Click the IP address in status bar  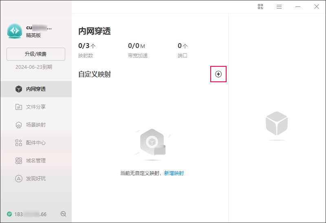[30, 214]
